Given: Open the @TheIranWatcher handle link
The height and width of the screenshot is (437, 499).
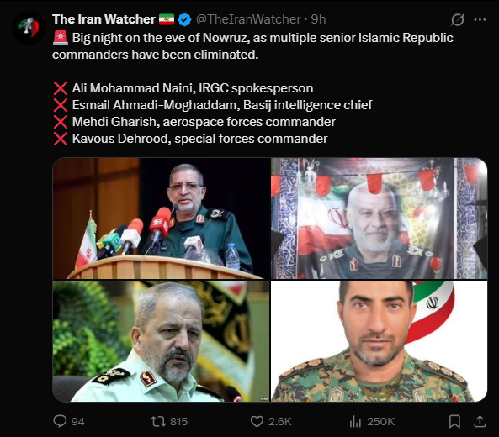Looking at the screenshot, I should coord(248,19).
